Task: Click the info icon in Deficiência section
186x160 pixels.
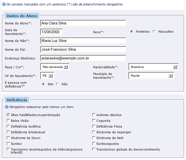Action: [x=7, y=107]
